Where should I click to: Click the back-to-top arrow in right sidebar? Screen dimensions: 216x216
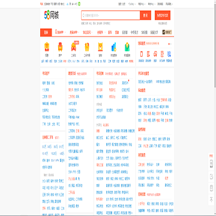click(211, 199)
